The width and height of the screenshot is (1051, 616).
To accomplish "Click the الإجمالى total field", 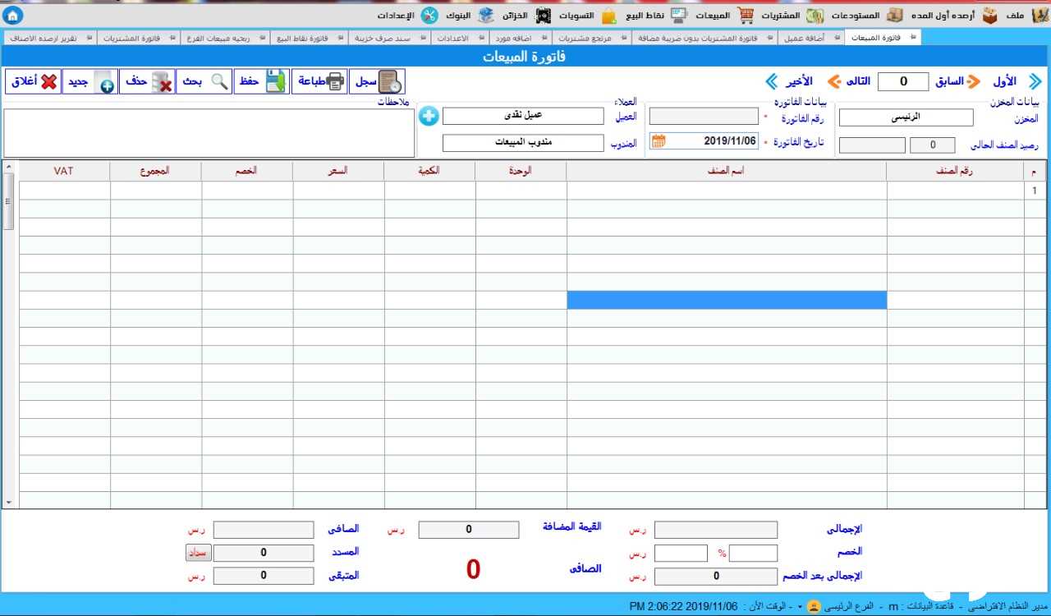I will (715, 530).
